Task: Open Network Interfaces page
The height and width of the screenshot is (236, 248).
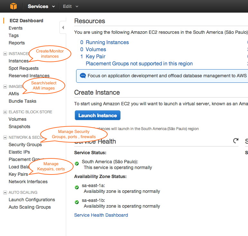Action: (28, 182)
